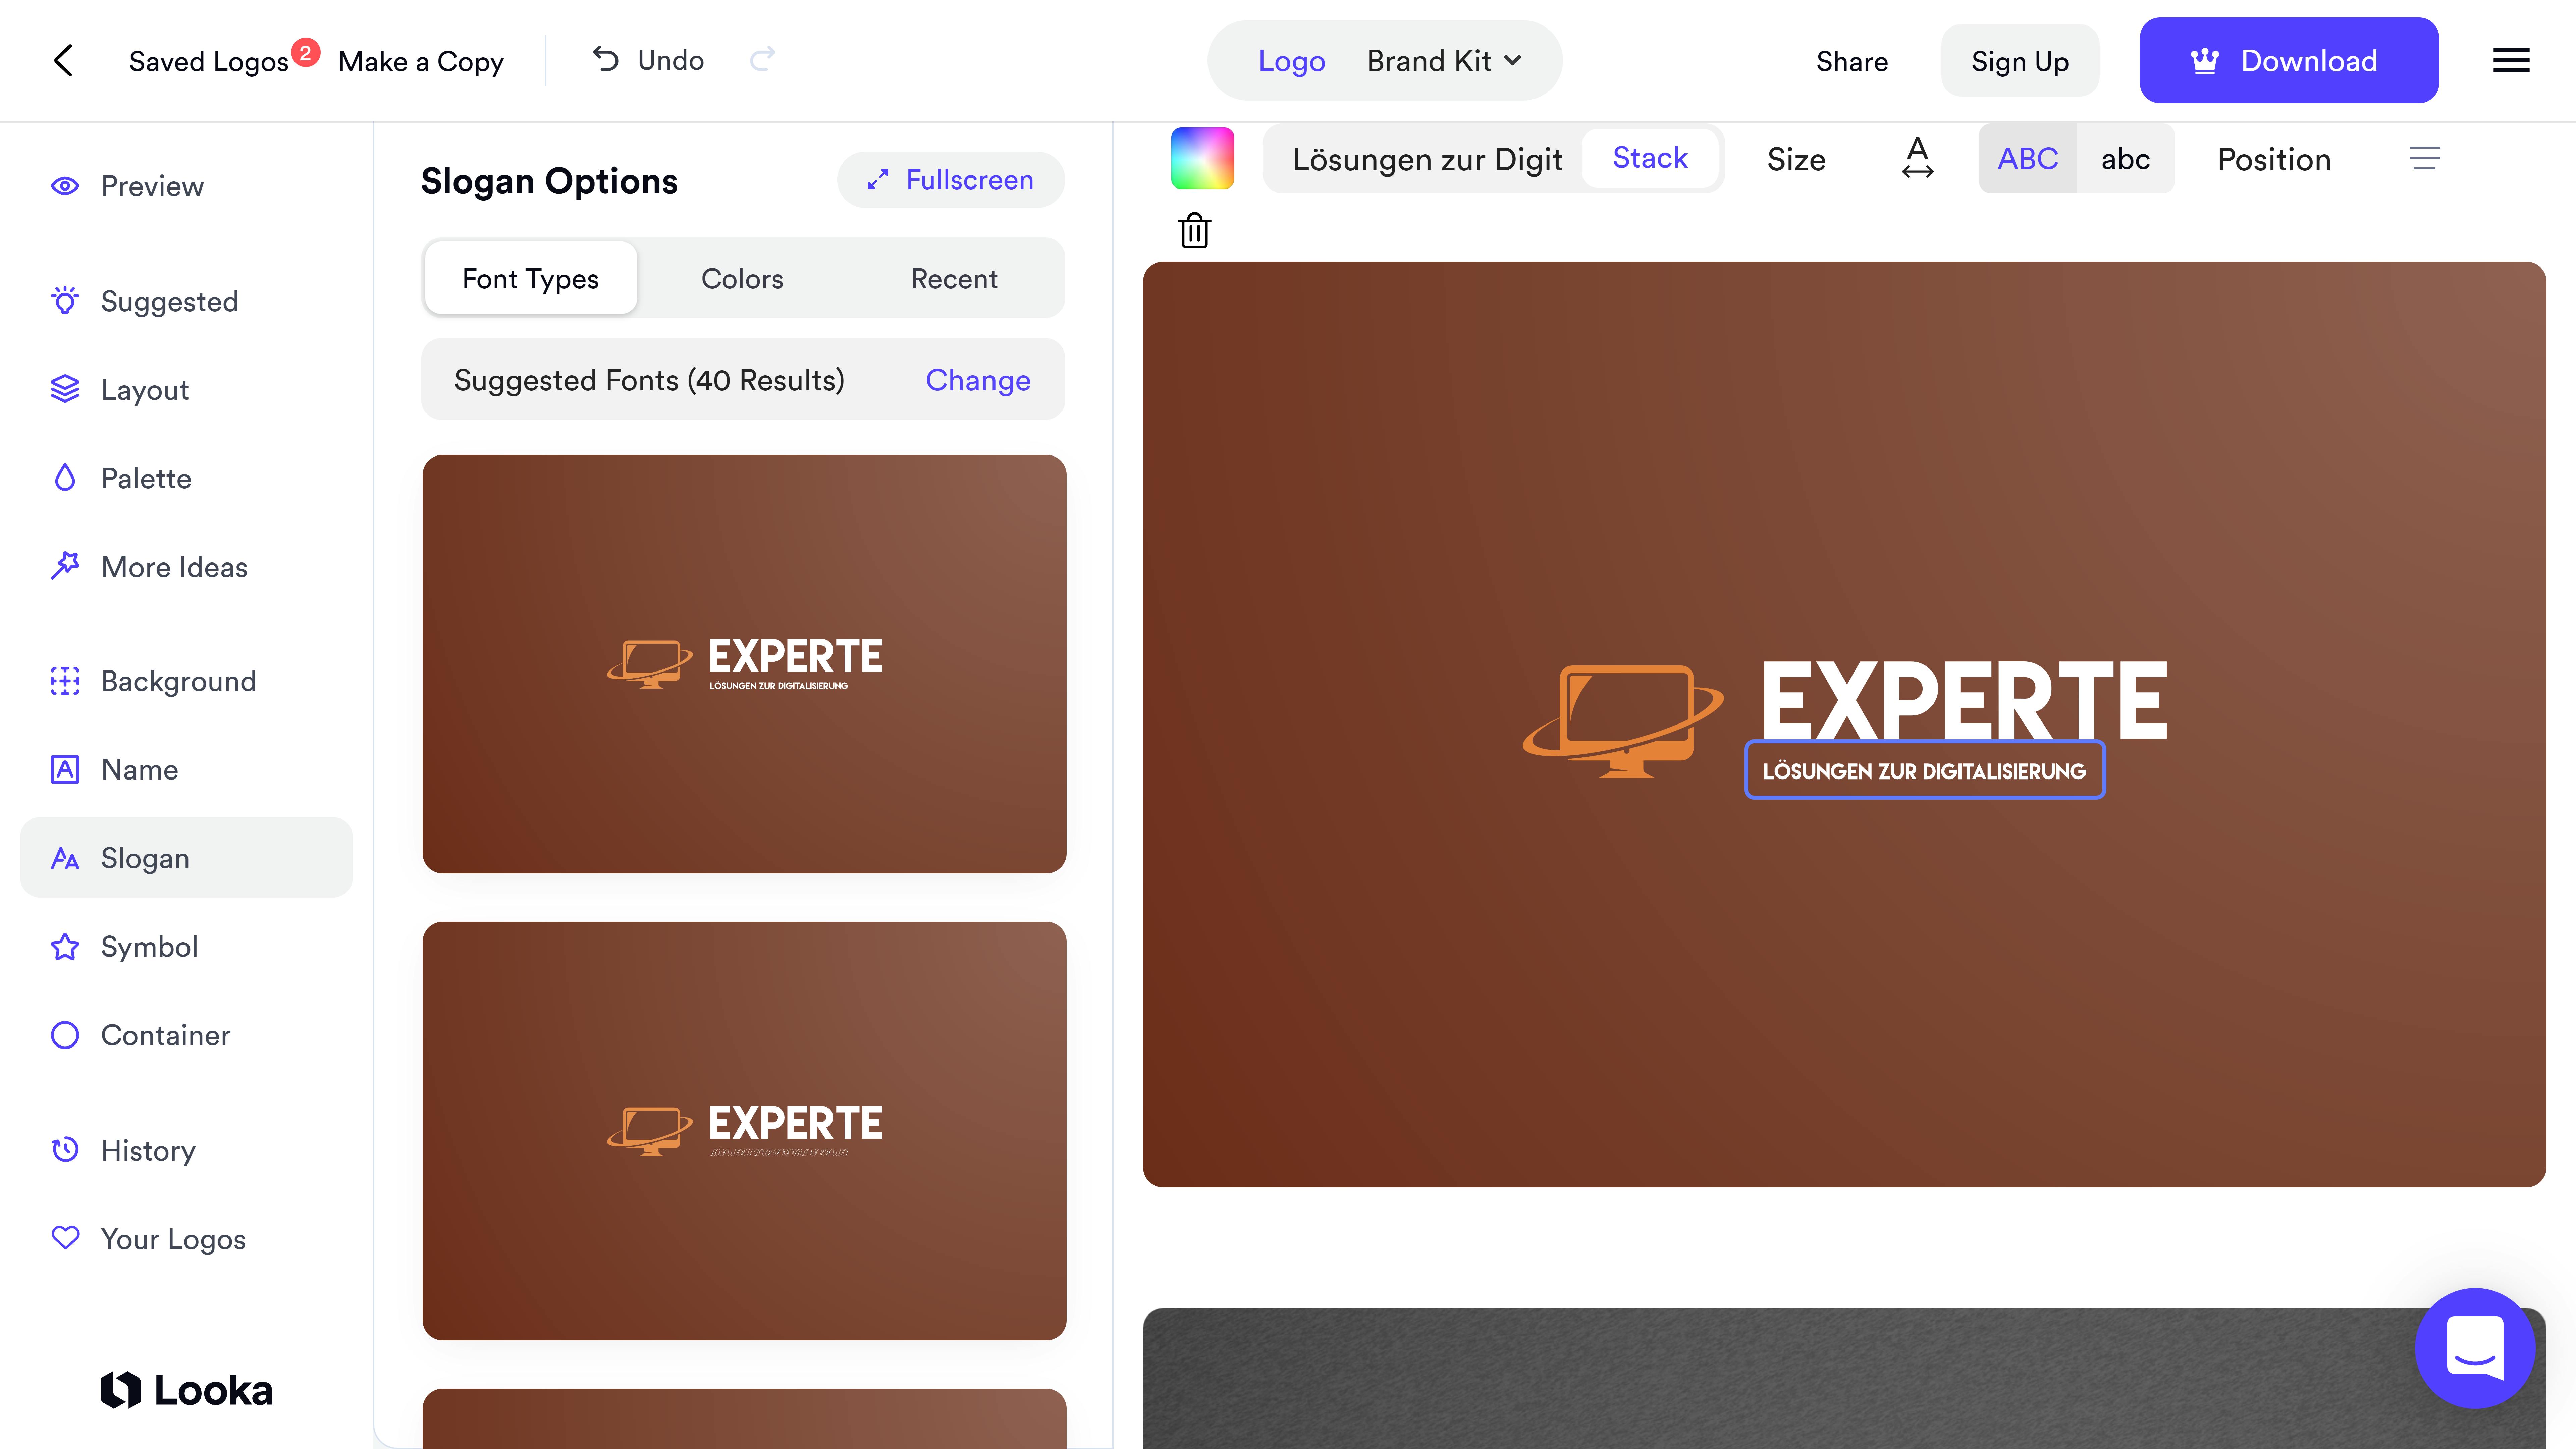Screen dimensions: 2576x1449
Task: Open the Recent fonts tab
Action: click(953, 278)
